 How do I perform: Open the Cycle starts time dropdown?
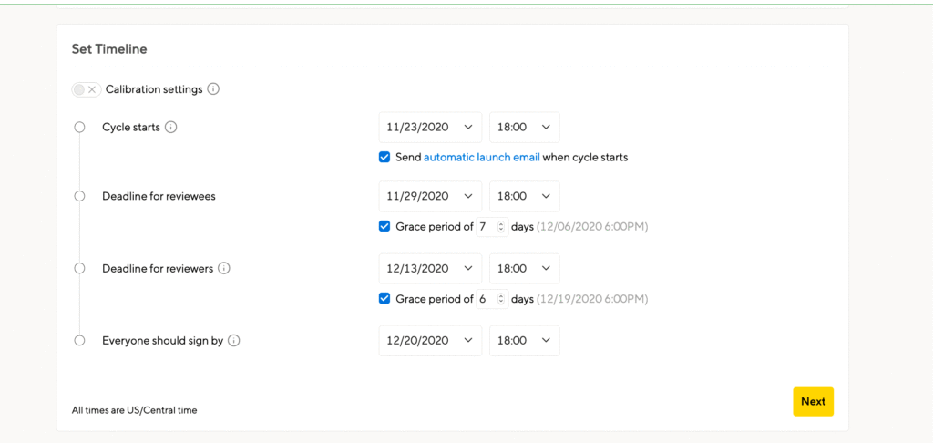point(524,128)
